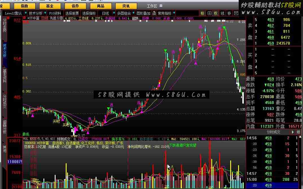
Task: Click the 日线 period button
Action: [106, 13]
